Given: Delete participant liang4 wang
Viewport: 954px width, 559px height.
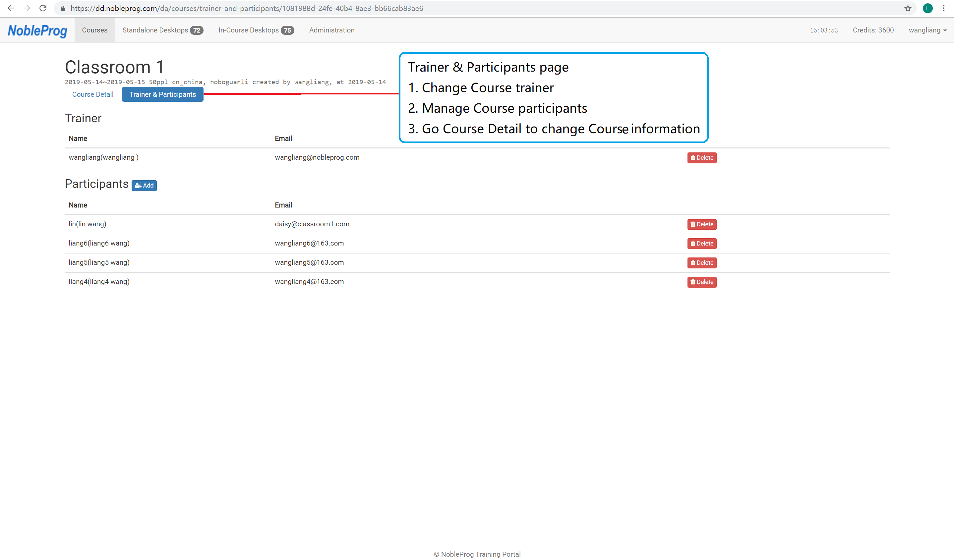Looking at the screenshot, I should pos(701,282).
